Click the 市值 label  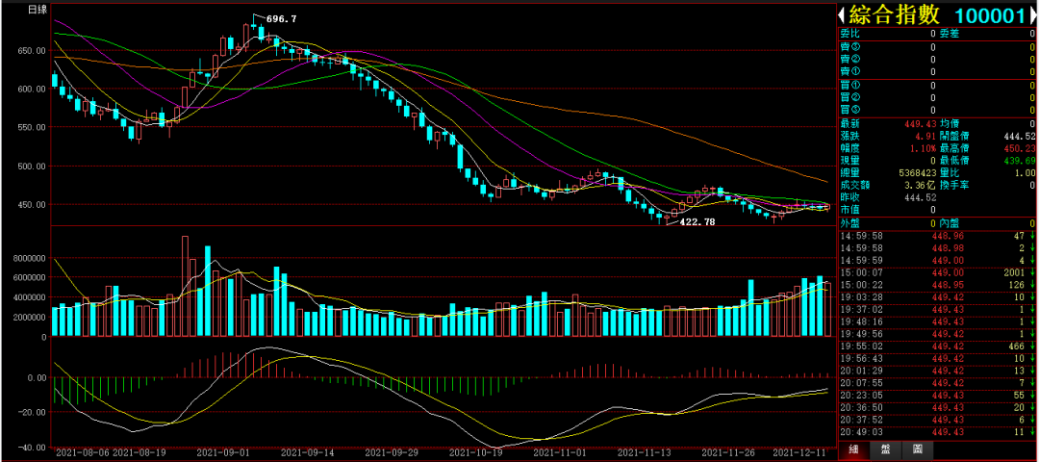coord(849,210)
